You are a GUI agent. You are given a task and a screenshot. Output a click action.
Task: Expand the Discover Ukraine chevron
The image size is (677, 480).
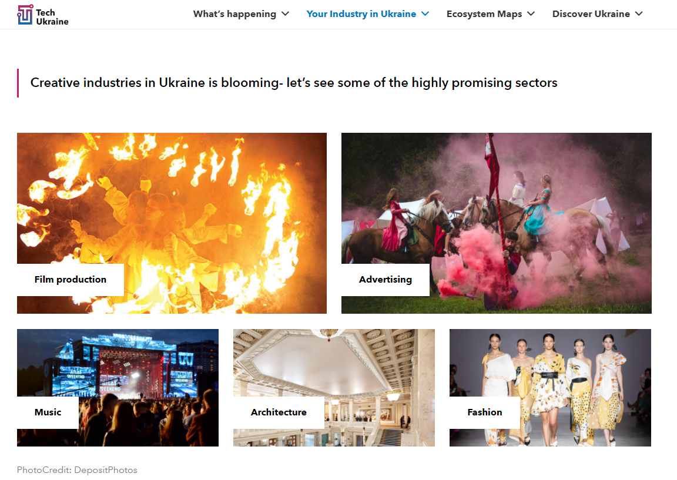point(639,14)
